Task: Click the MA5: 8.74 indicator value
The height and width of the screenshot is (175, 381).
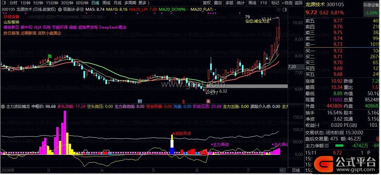Action: (95, 9)
